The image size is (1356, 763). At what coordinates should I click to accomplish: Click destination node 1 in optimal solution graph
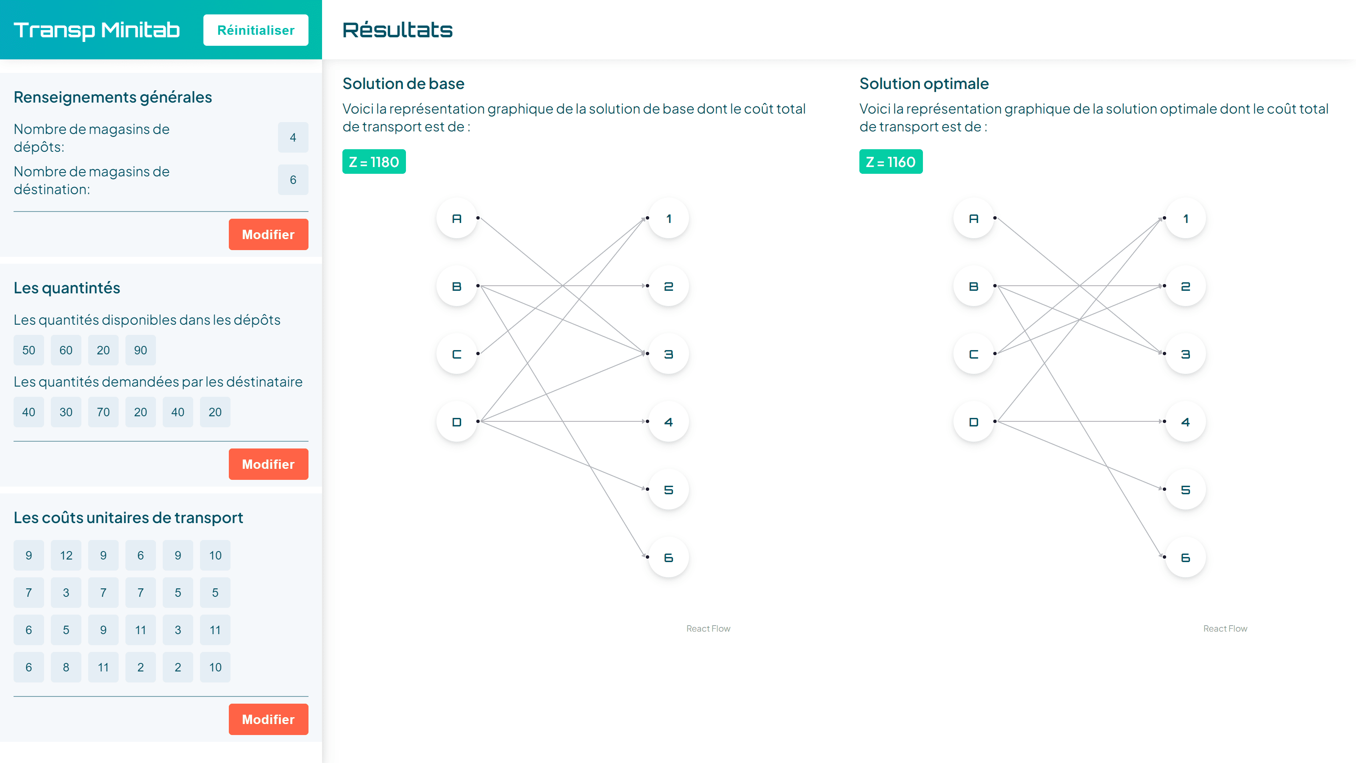click(x=1186, y=218)
